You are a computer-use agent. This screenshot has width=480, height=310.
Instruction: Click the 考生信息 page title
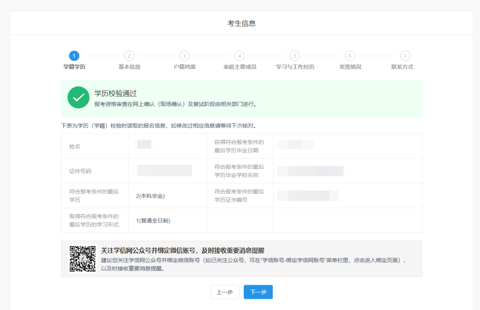241,23
